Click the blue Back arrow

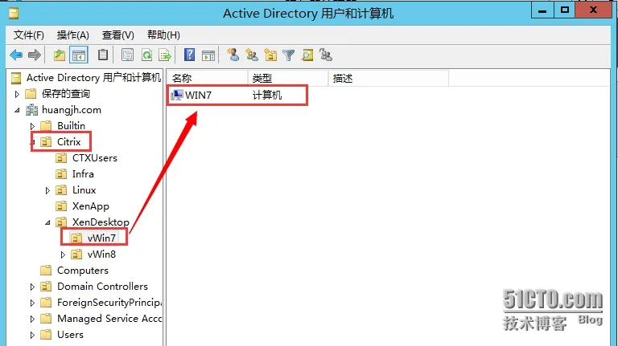[16, 55]
